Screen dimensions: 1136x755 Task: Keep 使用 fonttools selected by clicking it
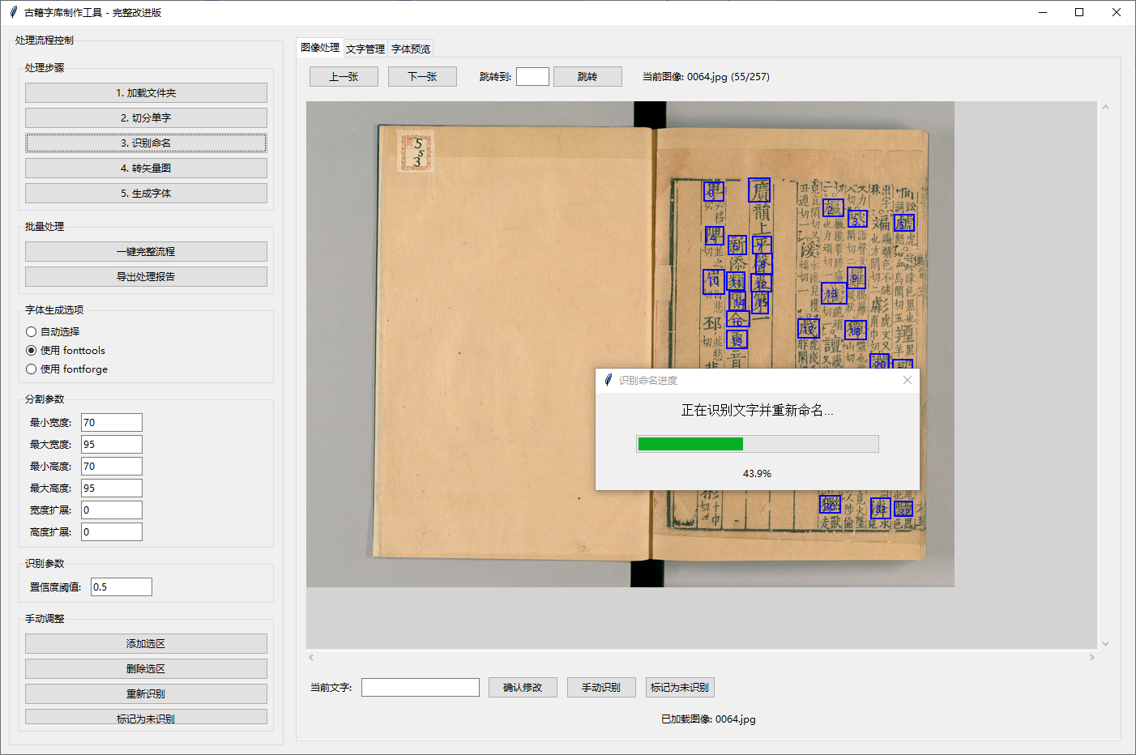29,350
